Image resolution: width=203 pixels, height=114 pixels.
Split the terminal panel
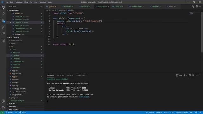pyautogui.click(x=190, y=75)
